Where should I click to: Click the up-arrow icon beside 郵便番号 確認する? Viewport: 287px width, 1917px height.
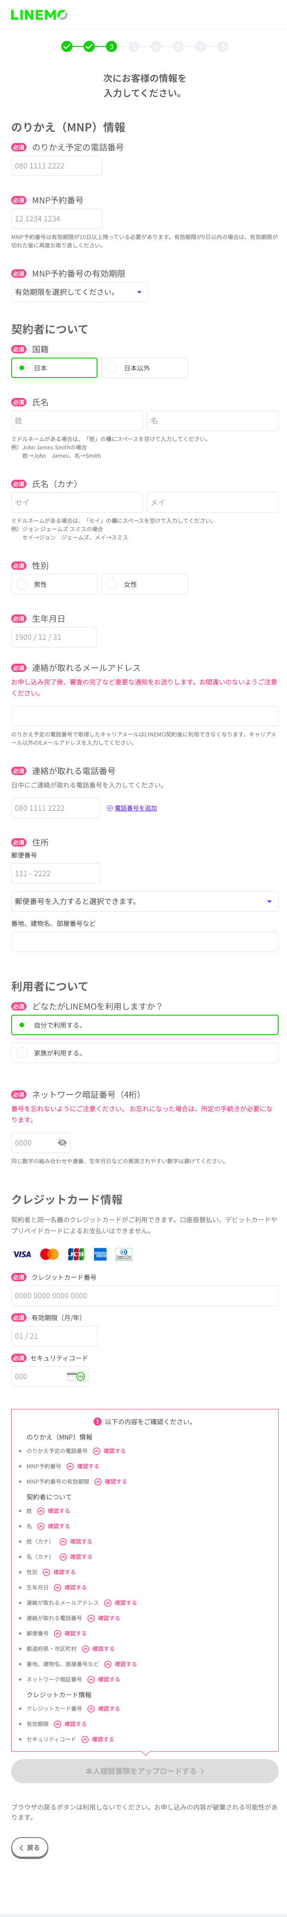pos(57,1633)
